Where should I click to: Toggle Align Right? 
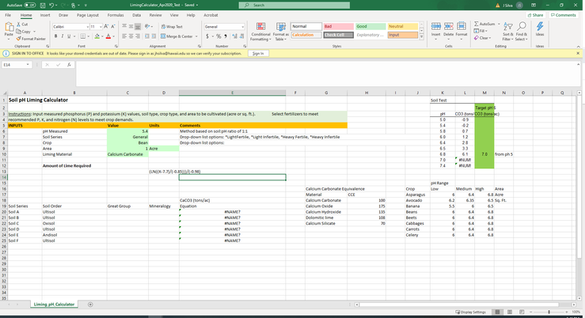(138, 36)
